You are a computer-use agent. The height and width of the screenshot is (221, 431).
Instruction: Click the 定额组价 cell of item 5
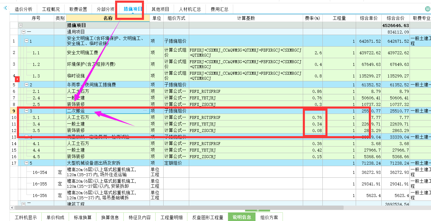pyautogui.click(x=176, y=163)
